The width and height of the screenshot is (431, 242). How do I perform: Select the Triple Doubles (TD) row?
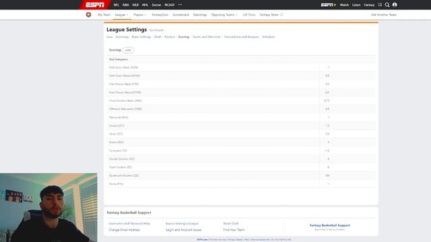[241, 167]
